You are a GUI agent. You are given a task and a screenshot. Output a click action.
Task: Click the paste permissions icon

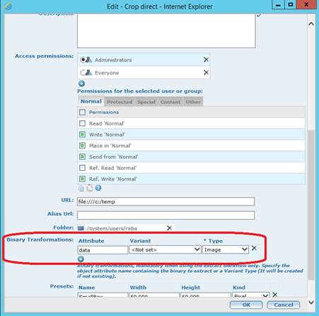click(90, 188)
